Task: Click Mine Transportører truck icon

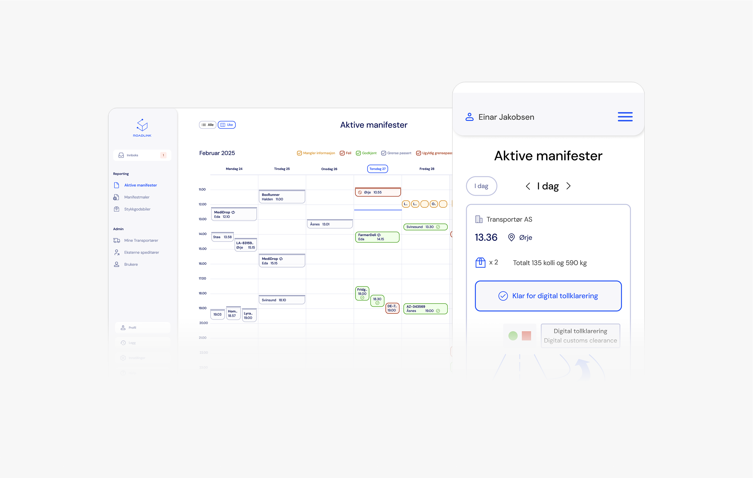Action: [116, 241]
